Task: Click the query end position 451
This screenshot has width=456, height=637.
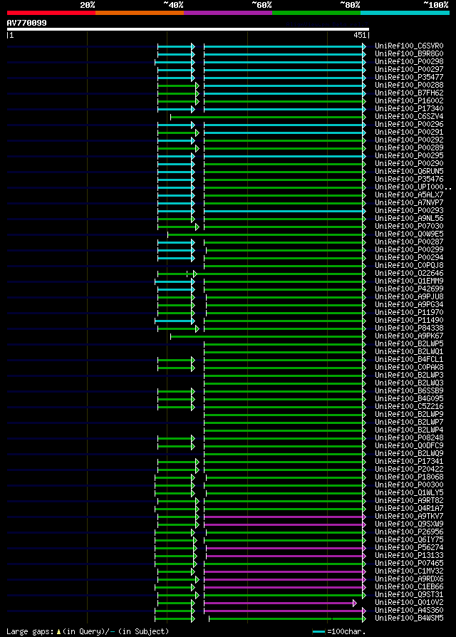Action: coord(360,36)
